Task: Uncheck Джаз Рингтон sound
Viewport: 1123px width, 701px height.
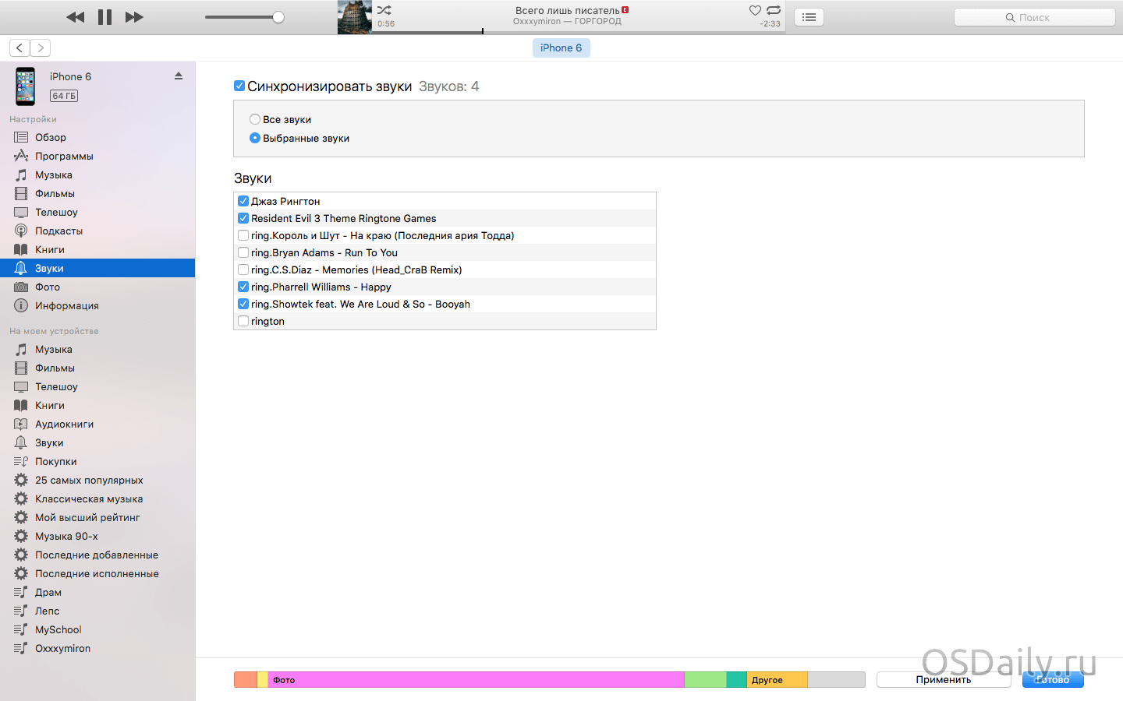Action: (243, 201)
